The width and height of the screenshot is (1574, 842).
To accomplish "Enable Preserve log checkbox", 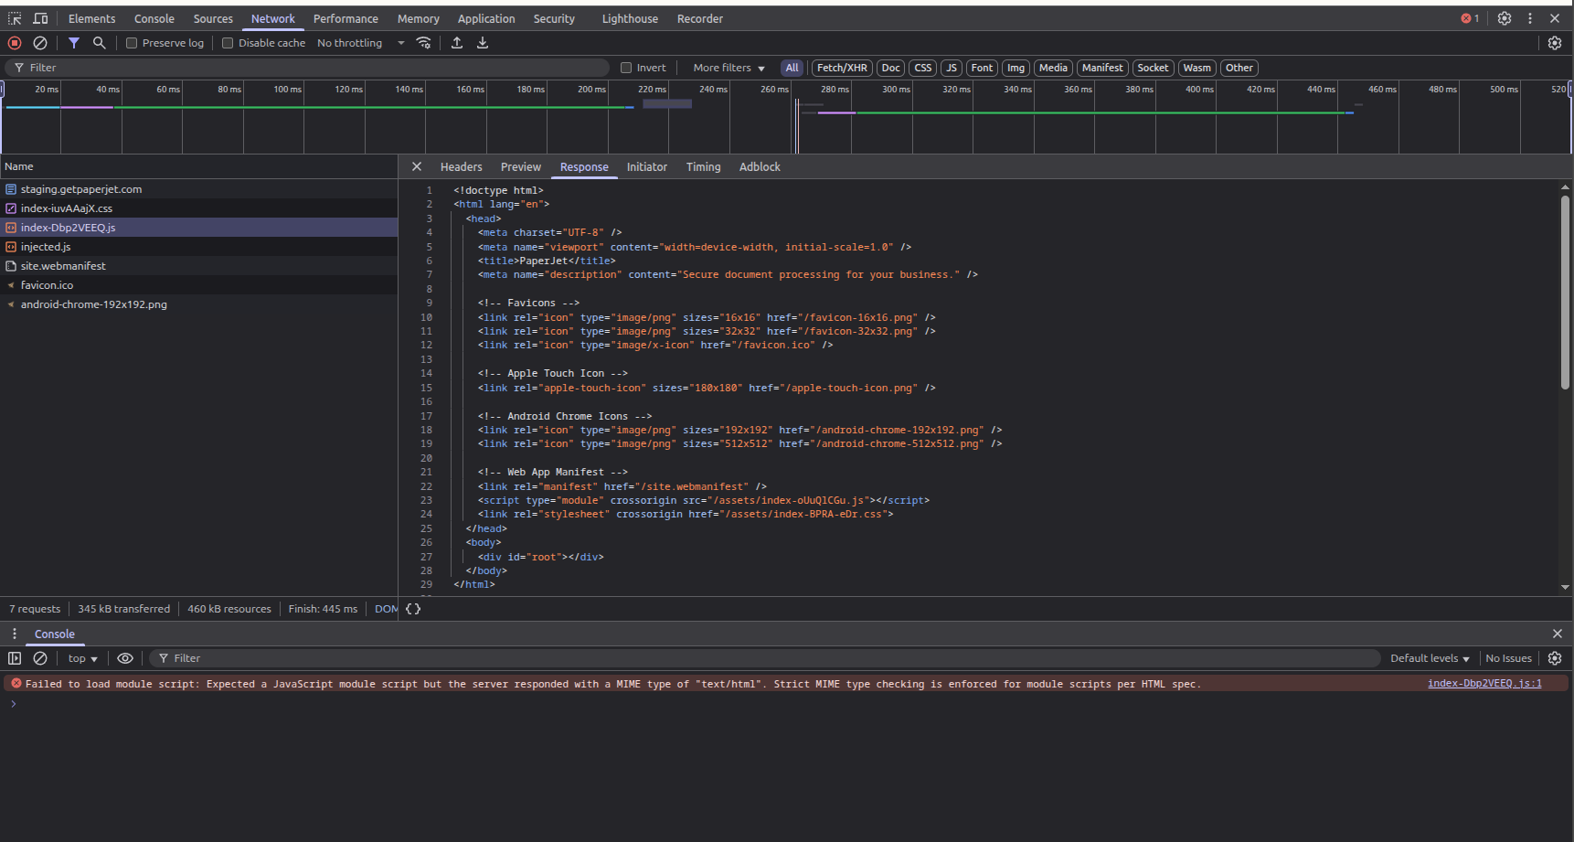I will pos(132,43).
